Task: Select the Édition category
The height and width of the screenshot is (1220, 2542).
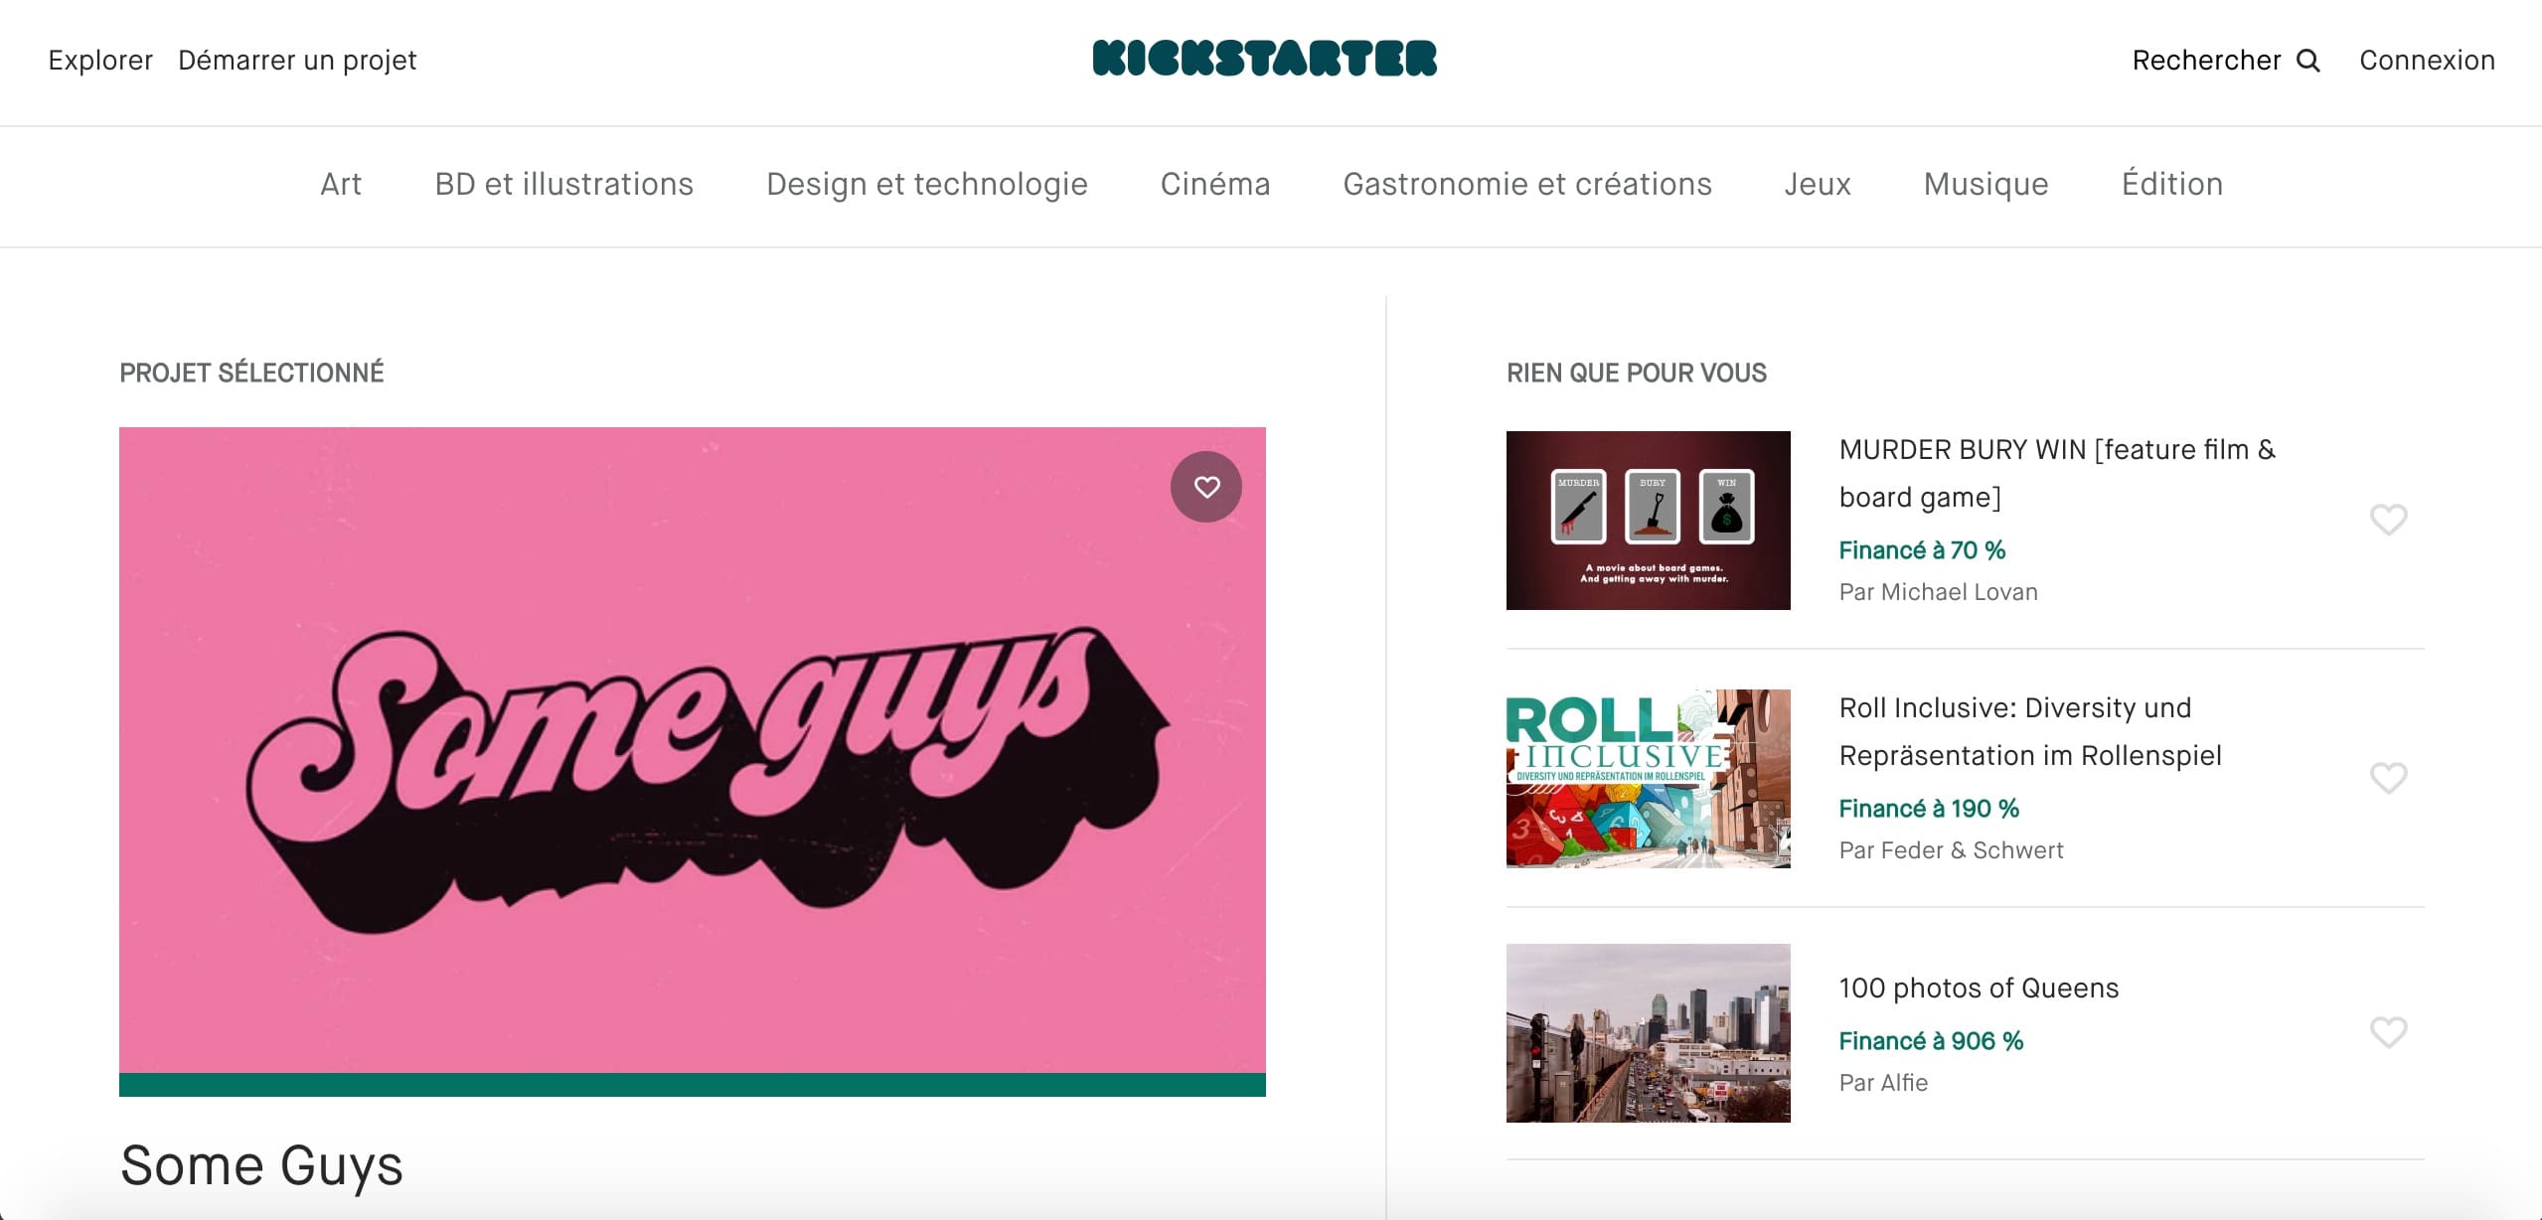Action: point(2172,184)
